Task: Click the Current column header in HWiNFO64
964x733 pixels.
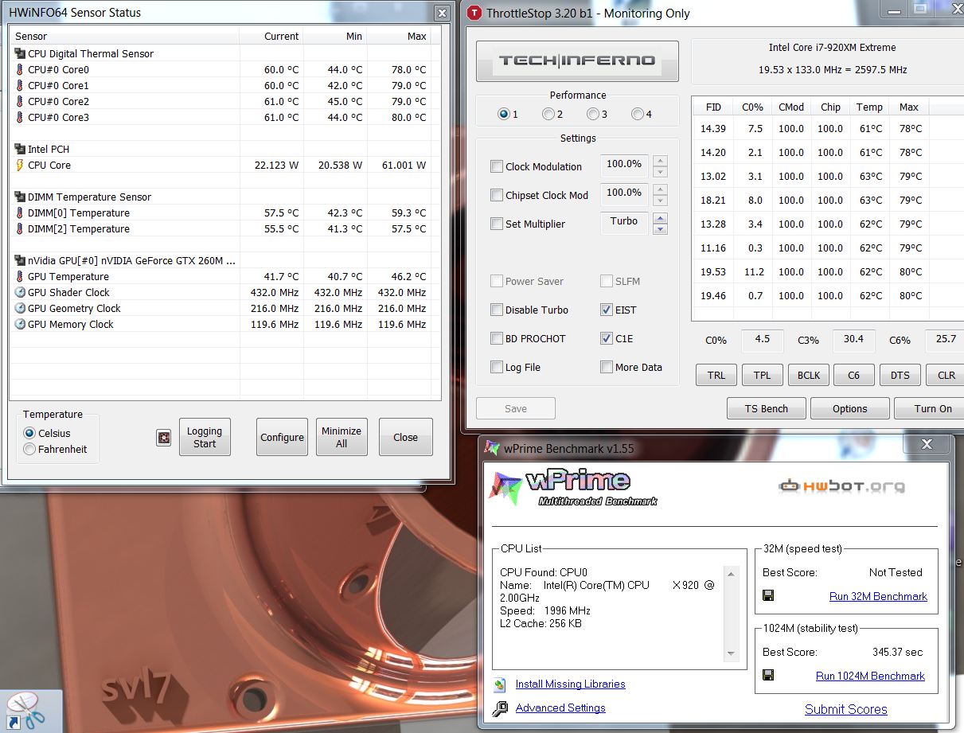Action: [x=271, y=36]
